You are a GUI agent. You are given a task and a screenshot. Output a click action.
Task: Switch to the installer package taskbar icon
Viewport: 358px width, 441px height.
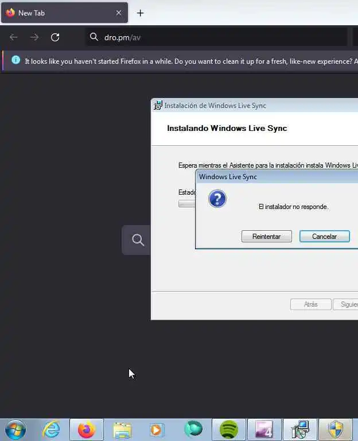tap(300, 430)
